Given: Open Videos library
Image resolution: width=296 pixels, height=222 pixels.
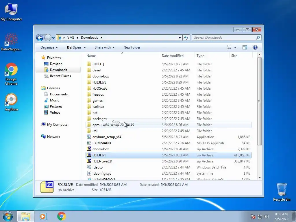Looking at the screenshot, I should (x=55, y=112).
